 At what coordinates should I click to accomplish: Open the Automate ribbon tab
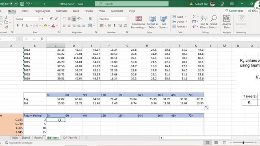(117, 11)
